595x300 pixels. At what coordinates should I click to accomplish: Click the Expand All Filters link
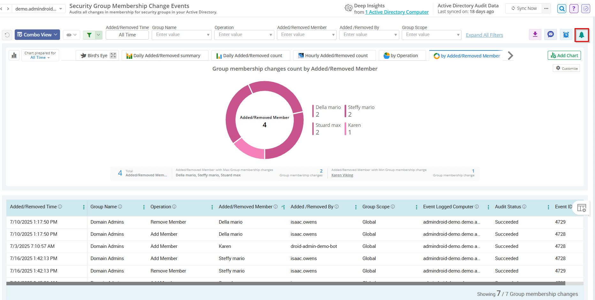[484, 35]
